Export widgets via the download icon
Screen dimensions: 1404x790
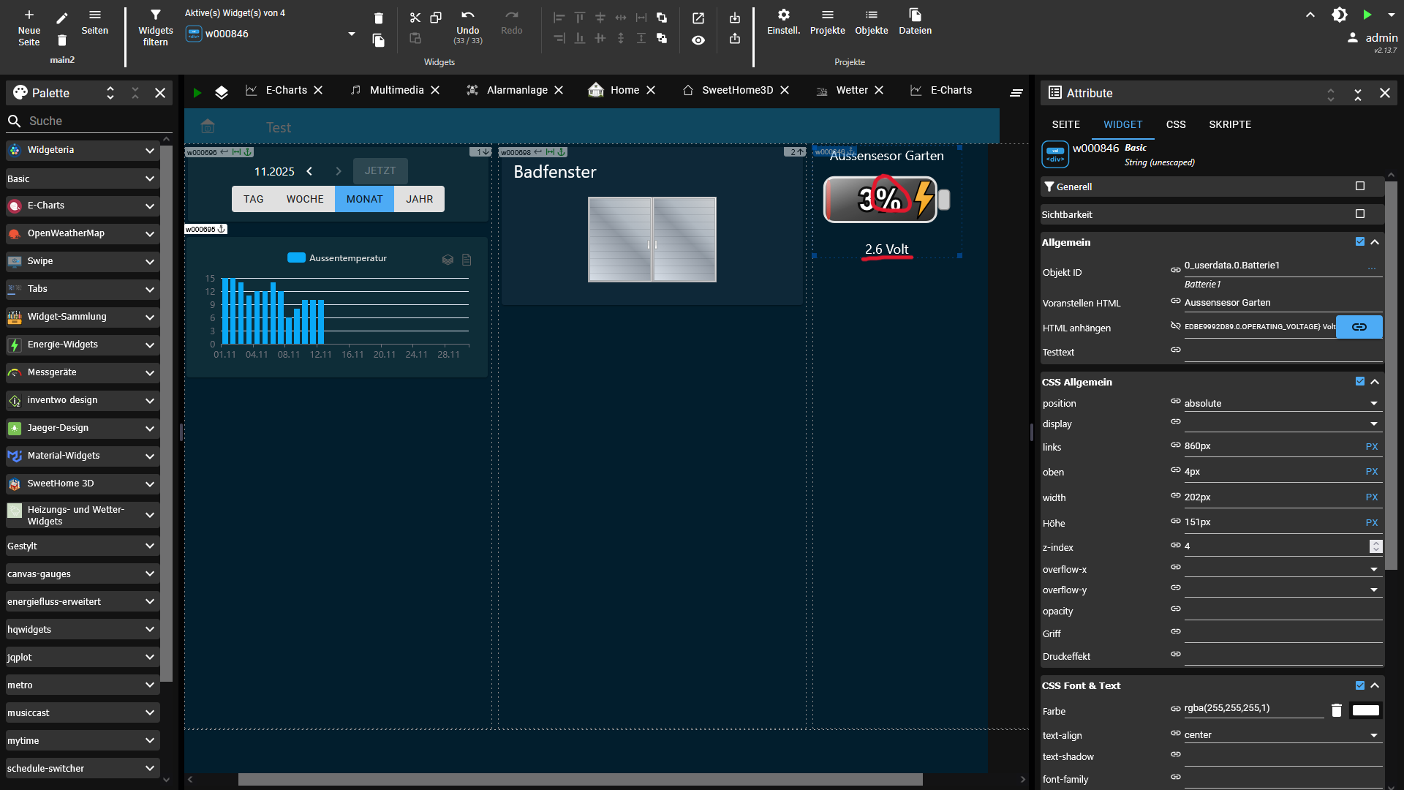735,18
